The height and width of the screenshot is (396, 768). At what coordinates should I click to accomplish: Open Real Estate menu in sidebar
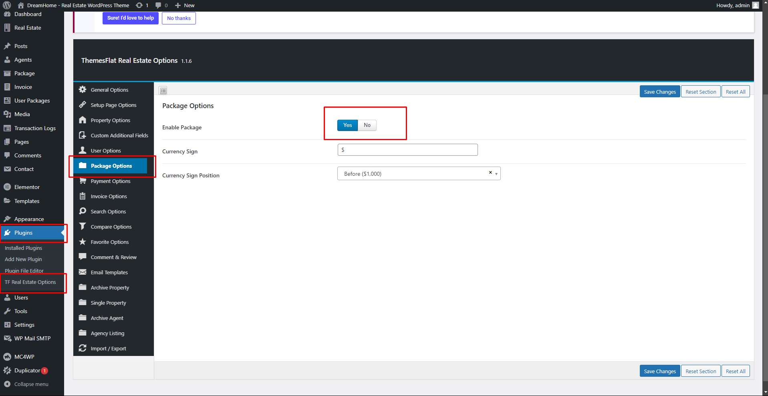[32, 28]
